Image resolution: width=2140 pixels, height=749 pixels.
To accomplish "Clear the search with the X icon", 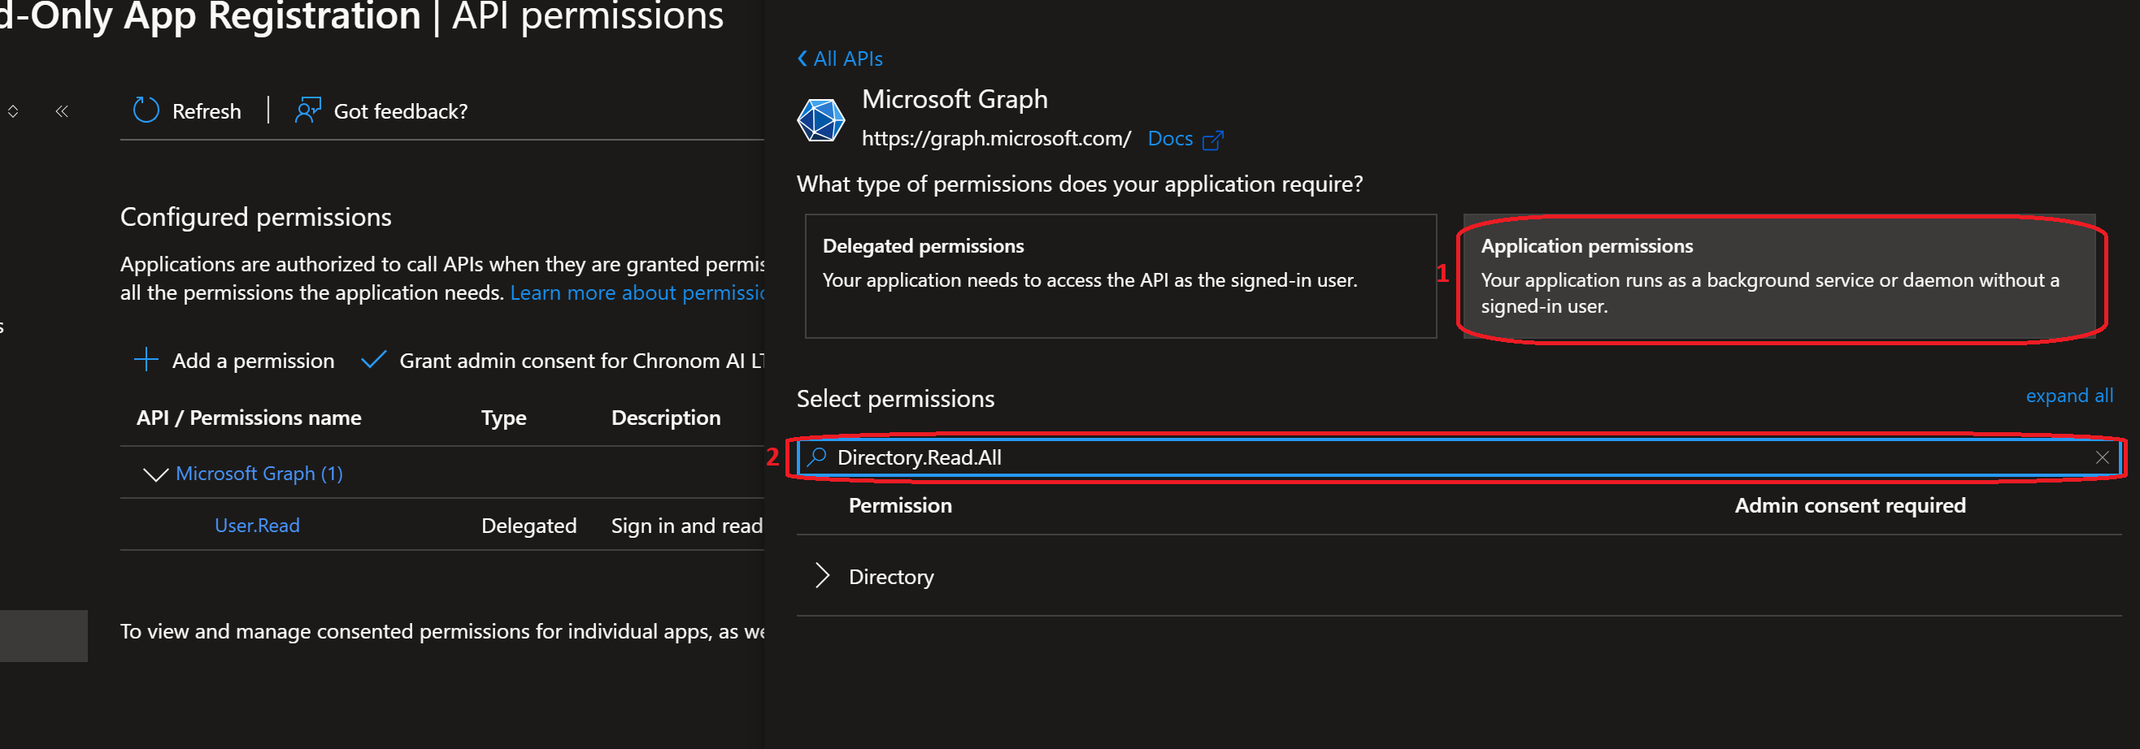I will point(2103,457).
